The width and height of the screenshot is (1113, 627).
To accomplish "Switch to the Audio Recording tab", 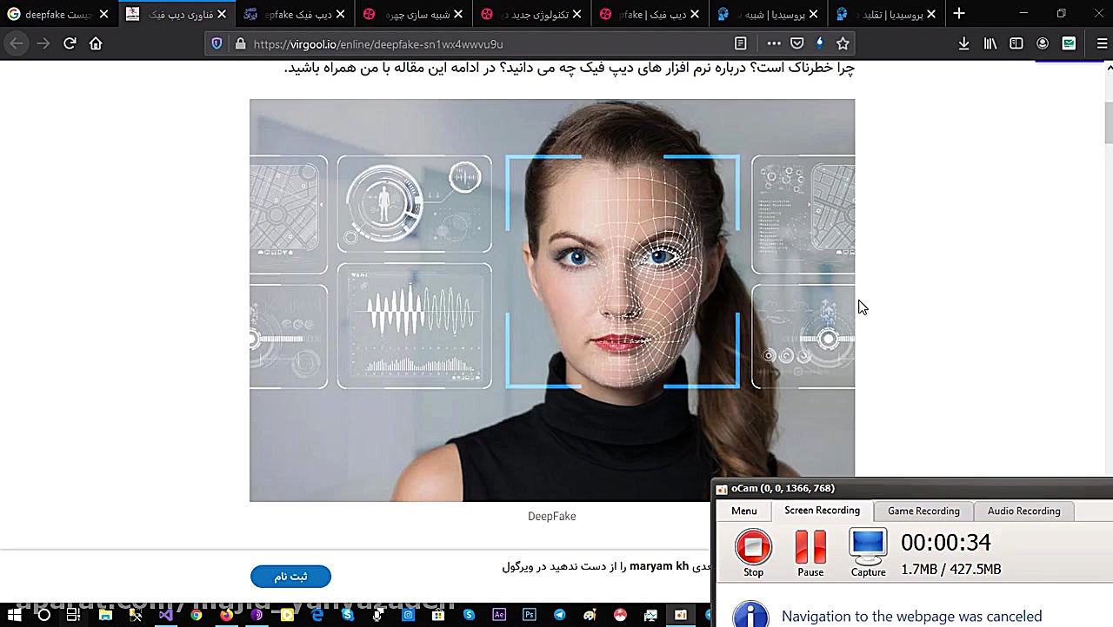I will pos(1023,511).
